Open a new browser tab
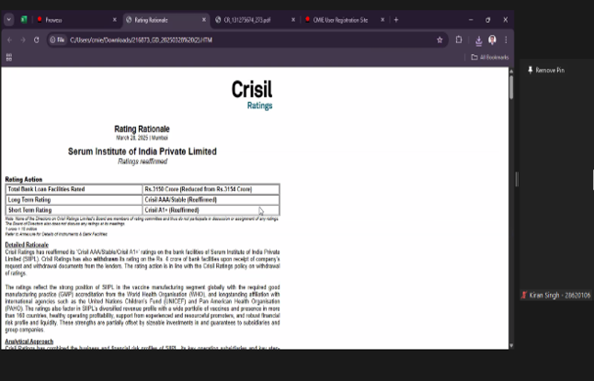Screen dimensions: 594x381 coord(396,19)
